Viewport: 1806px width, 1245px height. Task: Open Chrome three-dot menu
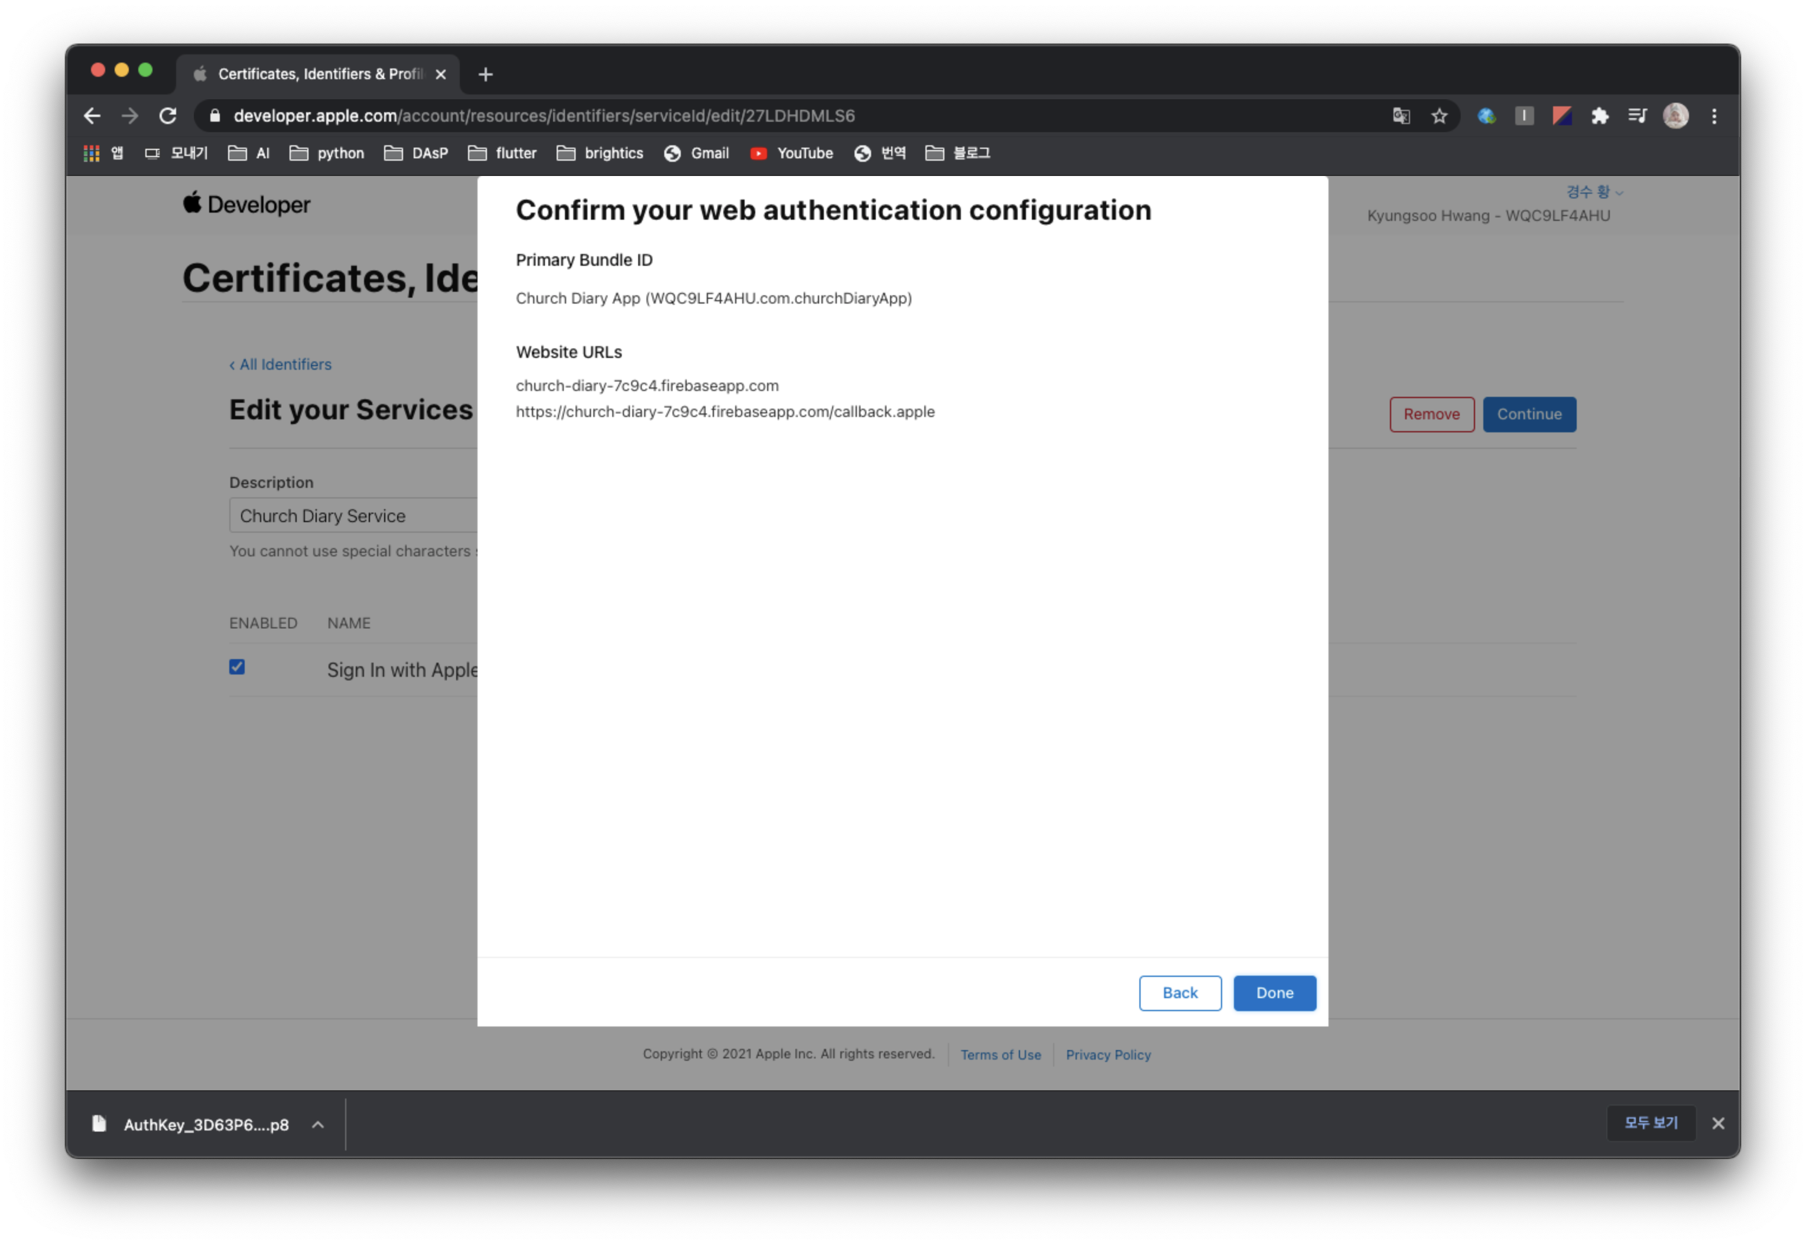[1714, 116]
